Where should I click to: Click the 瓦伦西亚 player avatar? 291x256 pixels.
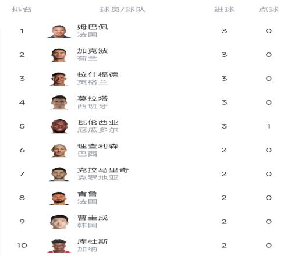click(59, 127)
